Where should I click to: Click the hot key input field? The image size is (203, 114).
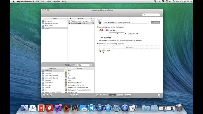click(x=117, y=34)
